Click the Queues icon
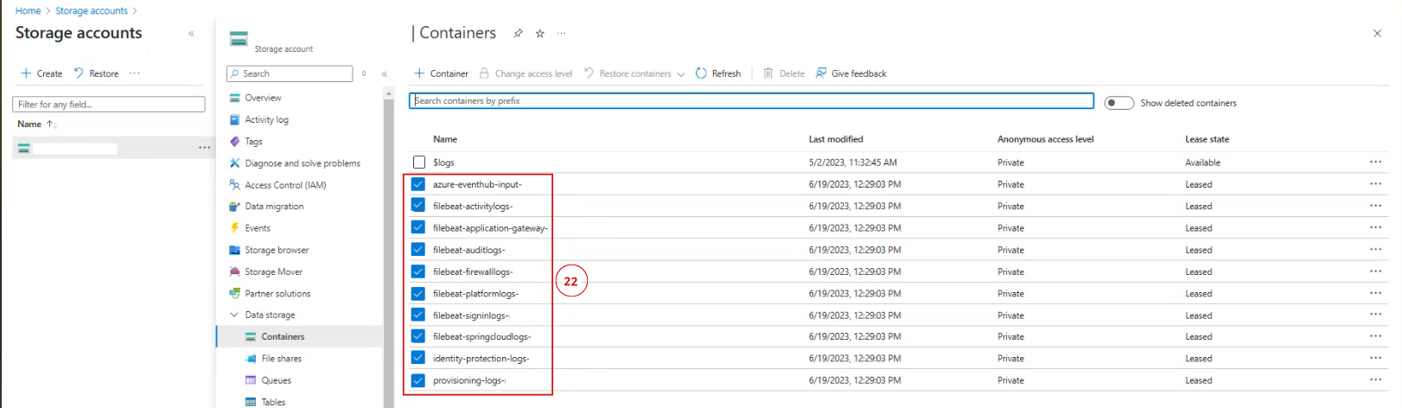 click(x=251, y=380)
